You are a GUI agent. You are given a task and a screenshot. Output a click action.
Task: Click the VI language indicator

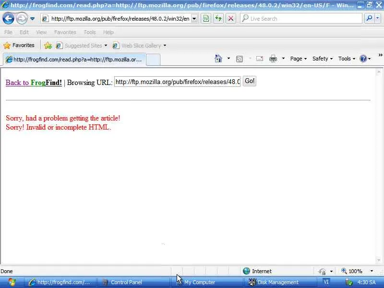pos(326,282)
